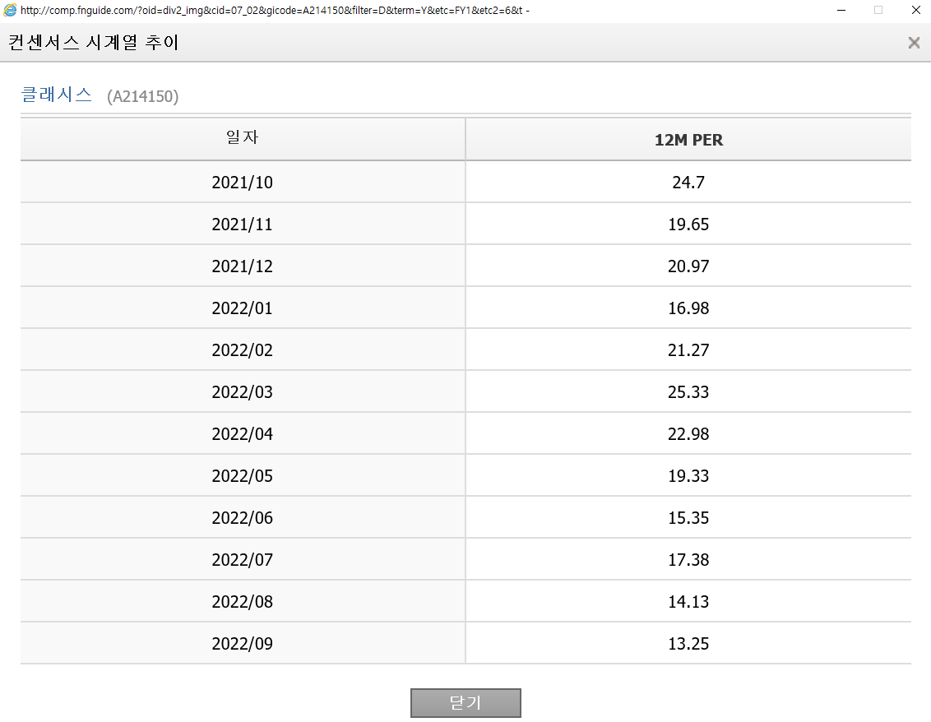Screen dimensions: 931x722
Task: Click the comp.fnguide.com URL in title bar
Action: (x=275, y=10)
